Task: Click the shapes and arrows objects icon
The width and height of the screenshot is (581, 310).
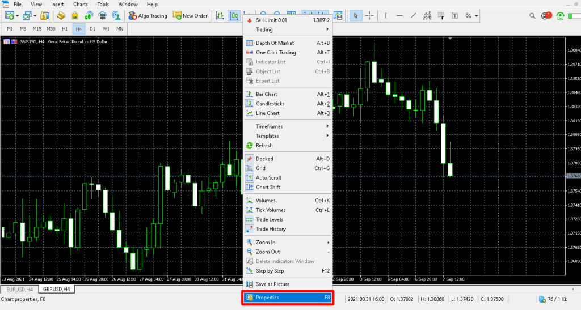Action: [x=468, y=16]
